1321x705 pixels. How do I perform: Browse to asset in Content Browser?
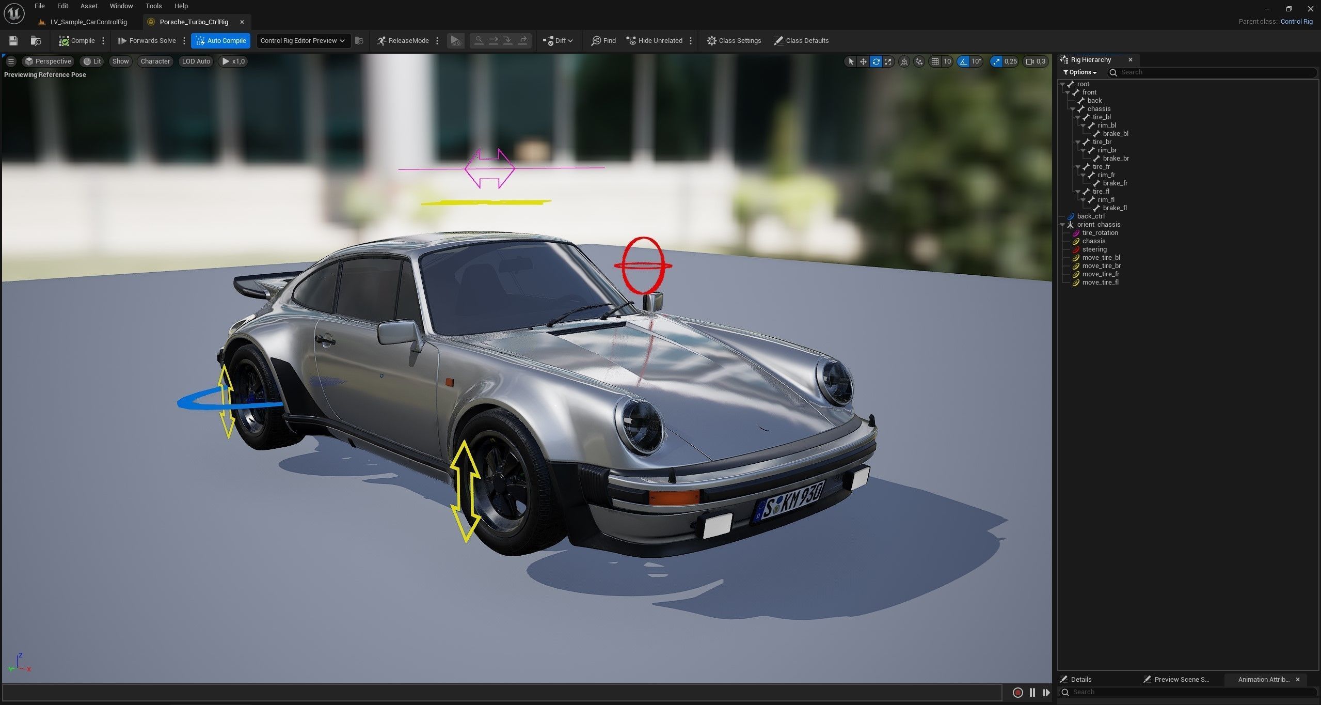coord(36,41)
